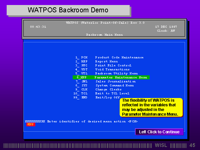The width and height of the screenshot is (200, 150).
Task: Click the red MPP input field
Action: (30, 125)
